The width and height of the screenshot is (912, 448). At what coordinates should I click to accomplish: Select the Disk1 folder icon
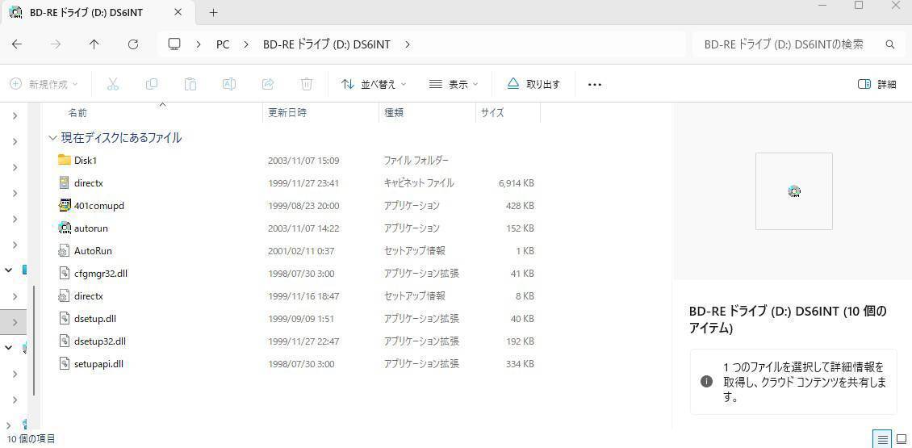pos(65,160)
